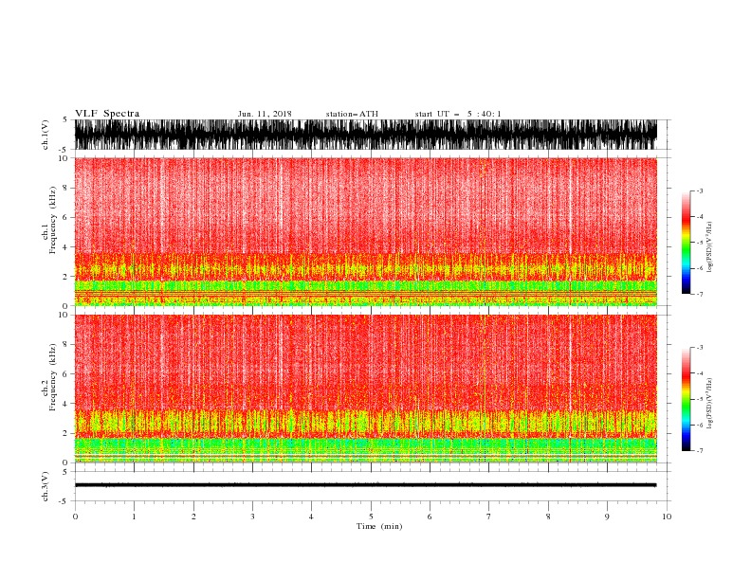Click the "-7" label on ch.2 color bar
Image resolution: width=751 pixels, height=580 pixels.
[699, 451]
